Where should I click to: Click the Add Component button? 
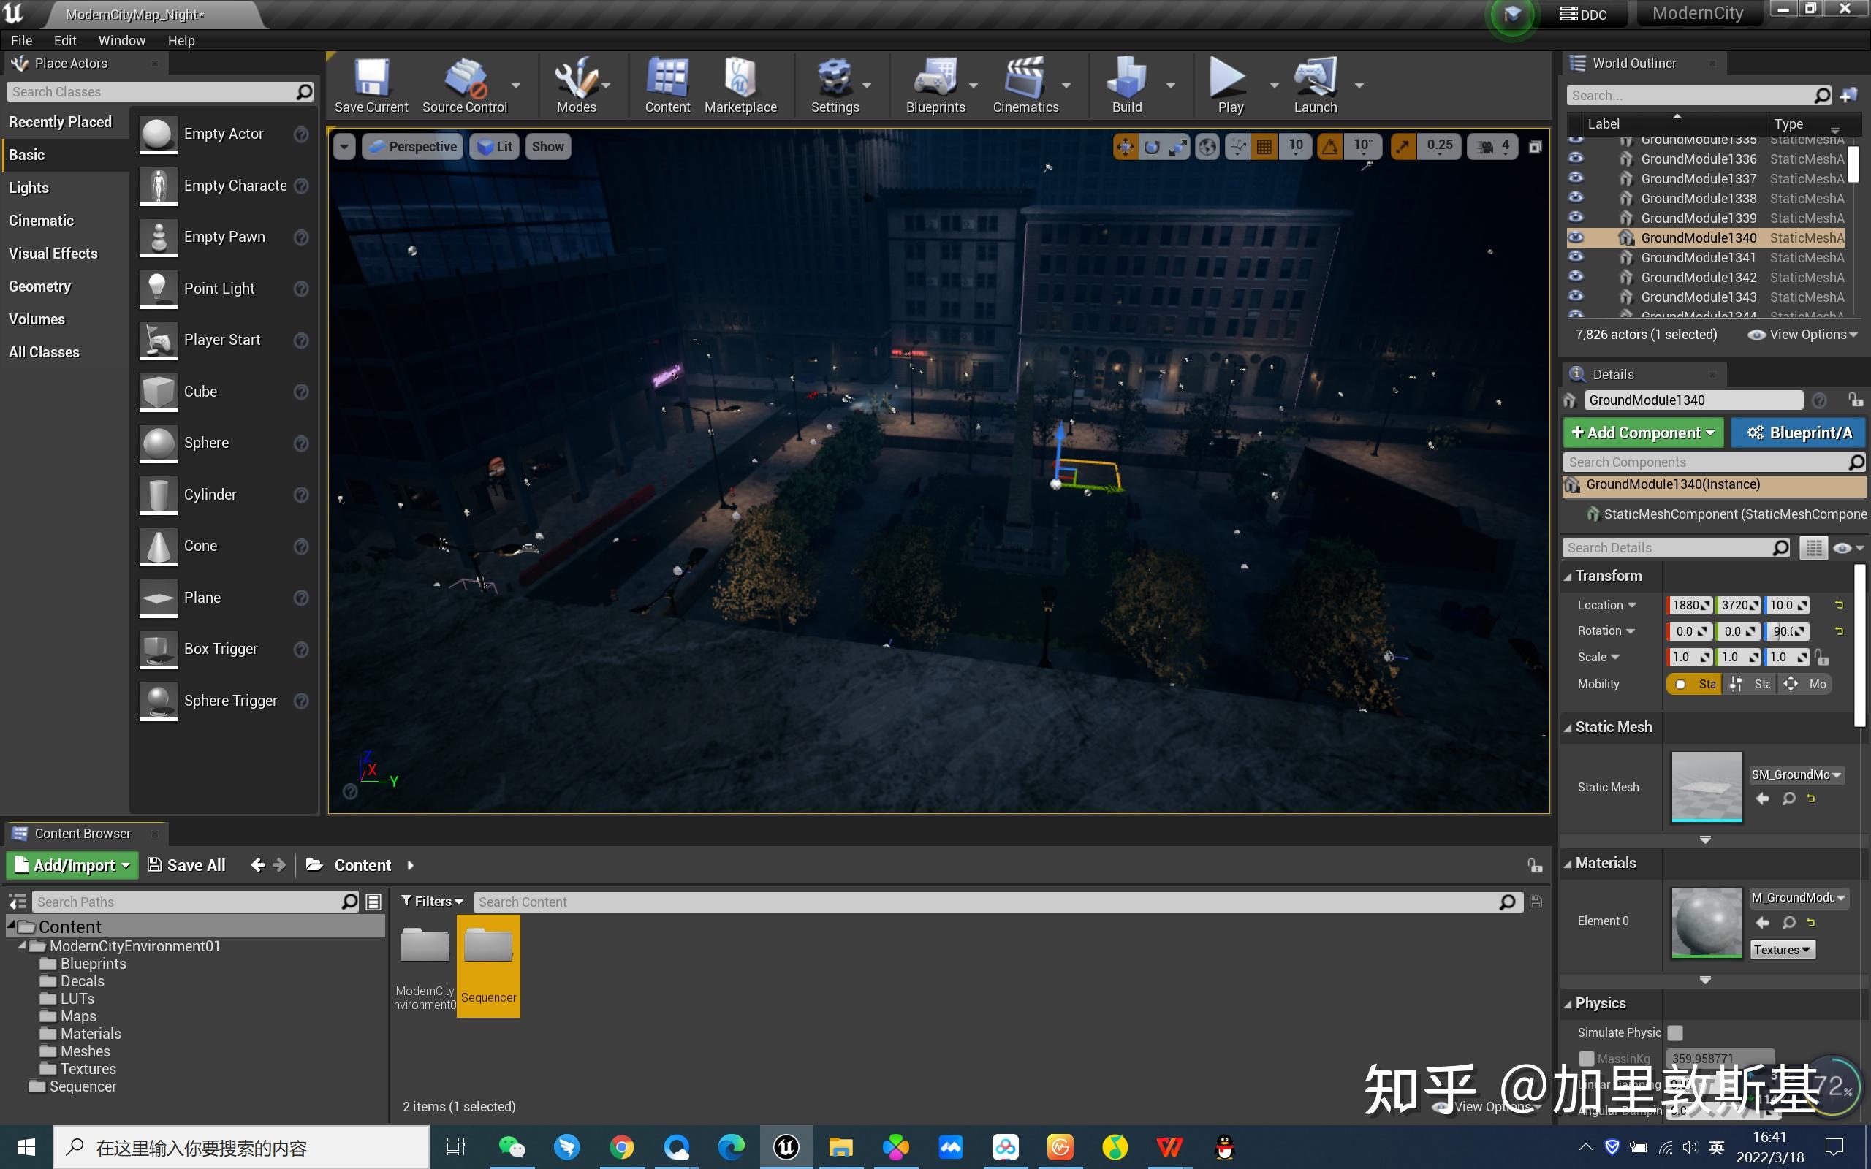[1642, 433]
